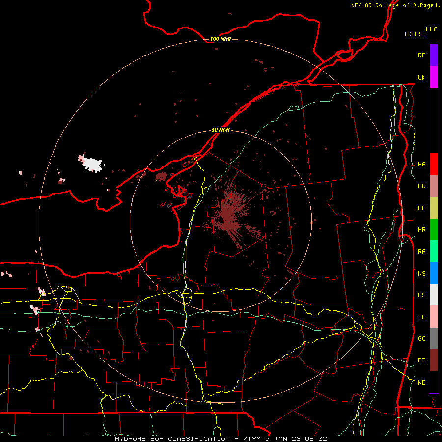Viewport: 442px width, 442px height.
Task: Click the "HHC" product code text
Action: coord(431,29)
